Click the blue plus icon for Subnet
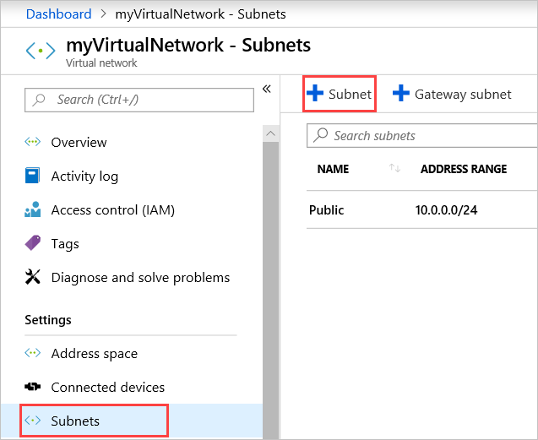Image resolution: width=538 pixels, height=440 pixels. coord(315,94)
